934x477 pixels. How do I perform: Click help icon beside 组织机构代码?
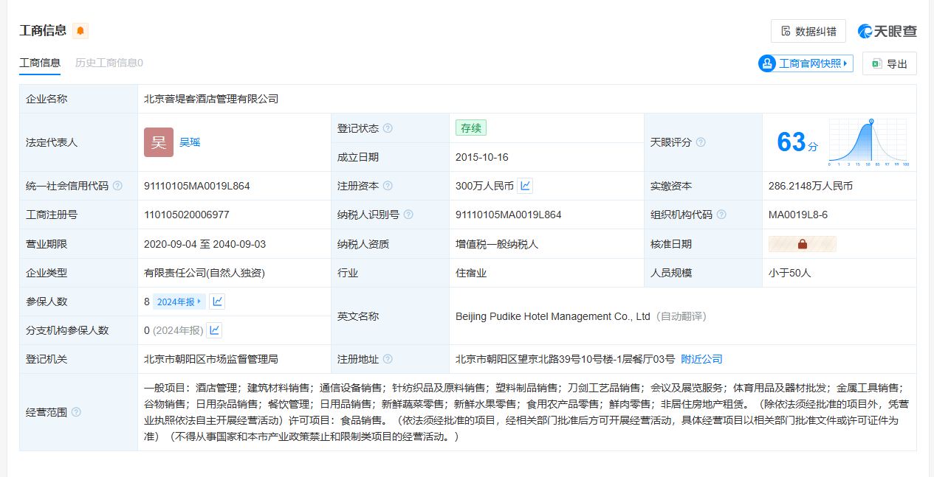(x=721, y=215)
